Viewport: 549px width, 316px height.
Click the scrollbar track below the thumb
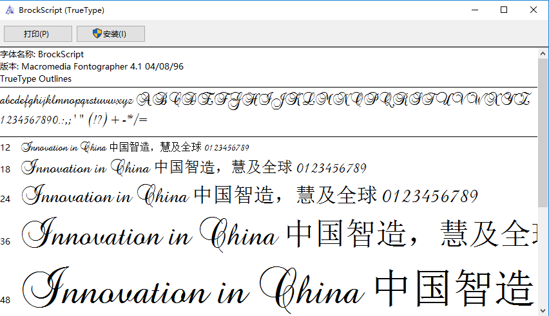click(x=543, y=257)
